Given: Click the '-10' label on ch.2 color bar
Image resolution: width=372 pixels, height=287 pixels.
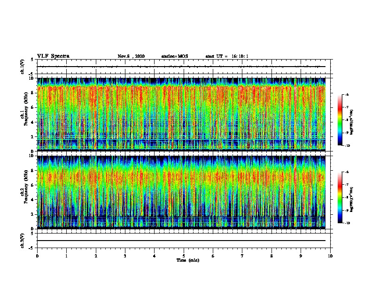Looking at the screenshot, I should click(347, 223).
